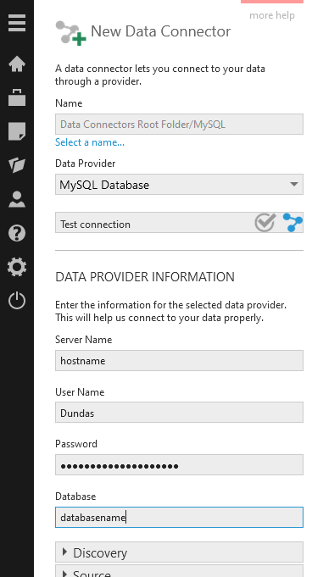The width and height of the screenshot is (323, 577).
Task: Open the more help link
Action: (x=272, y=15)
